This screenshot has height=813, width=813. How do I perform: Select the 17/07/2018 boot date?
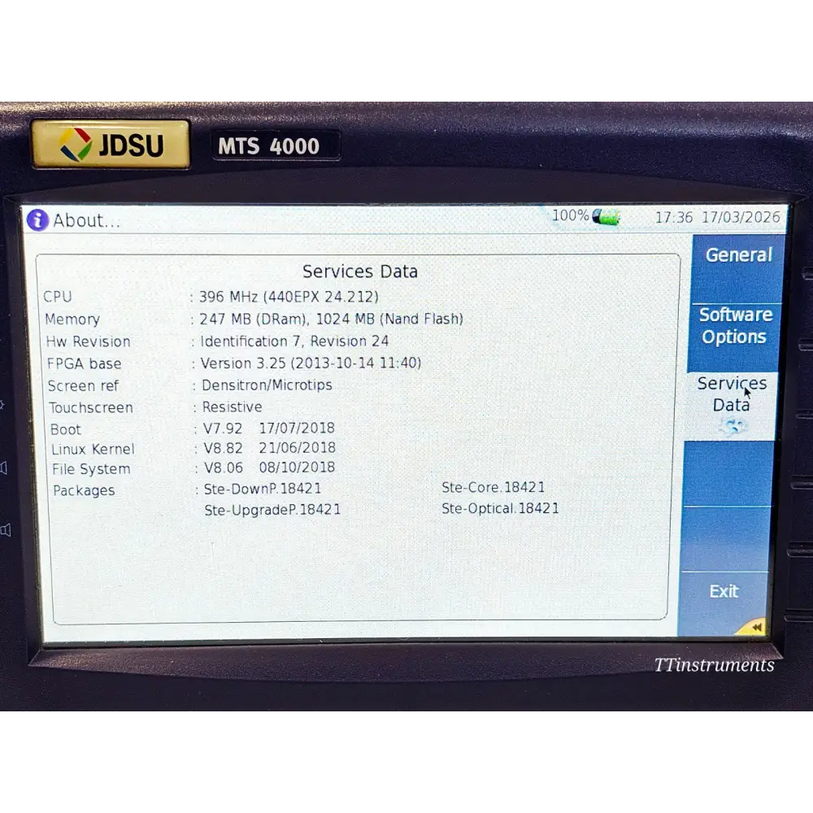[297, 428]
